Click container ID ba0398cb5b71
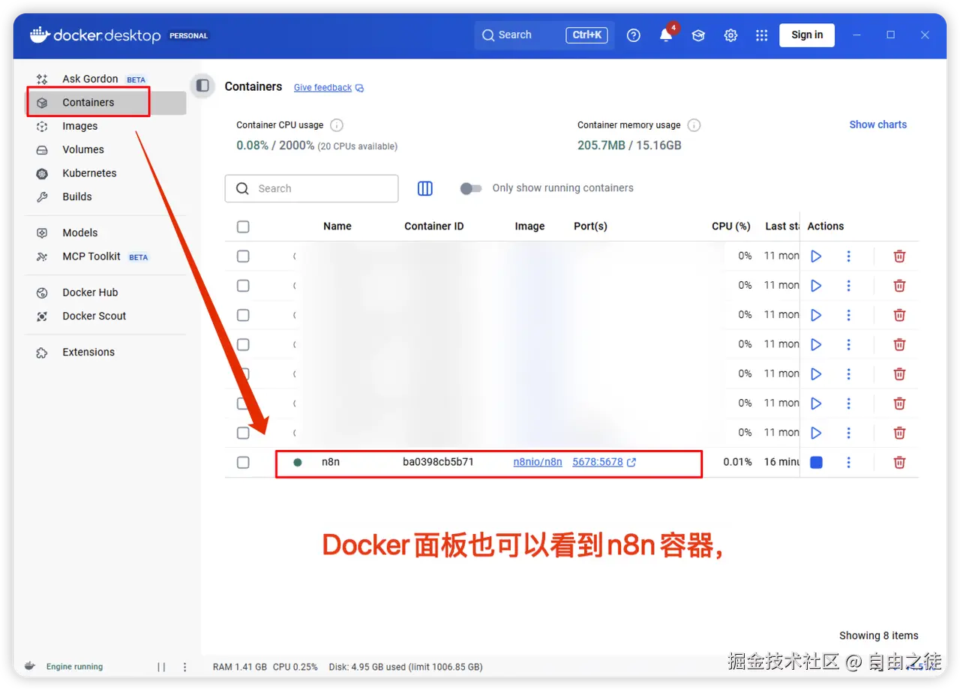Screen dimensions: 960x690 point(439,462)
